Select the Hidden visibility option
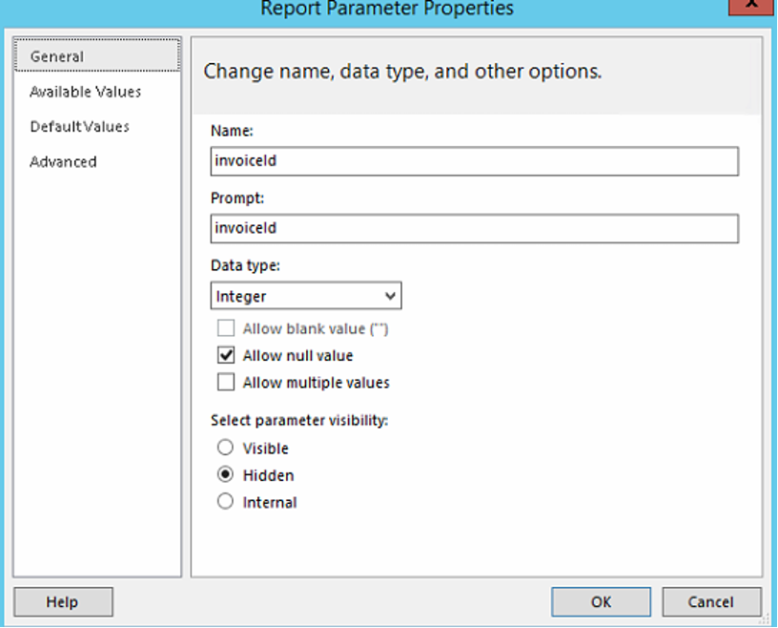 [x=225, y=475]
